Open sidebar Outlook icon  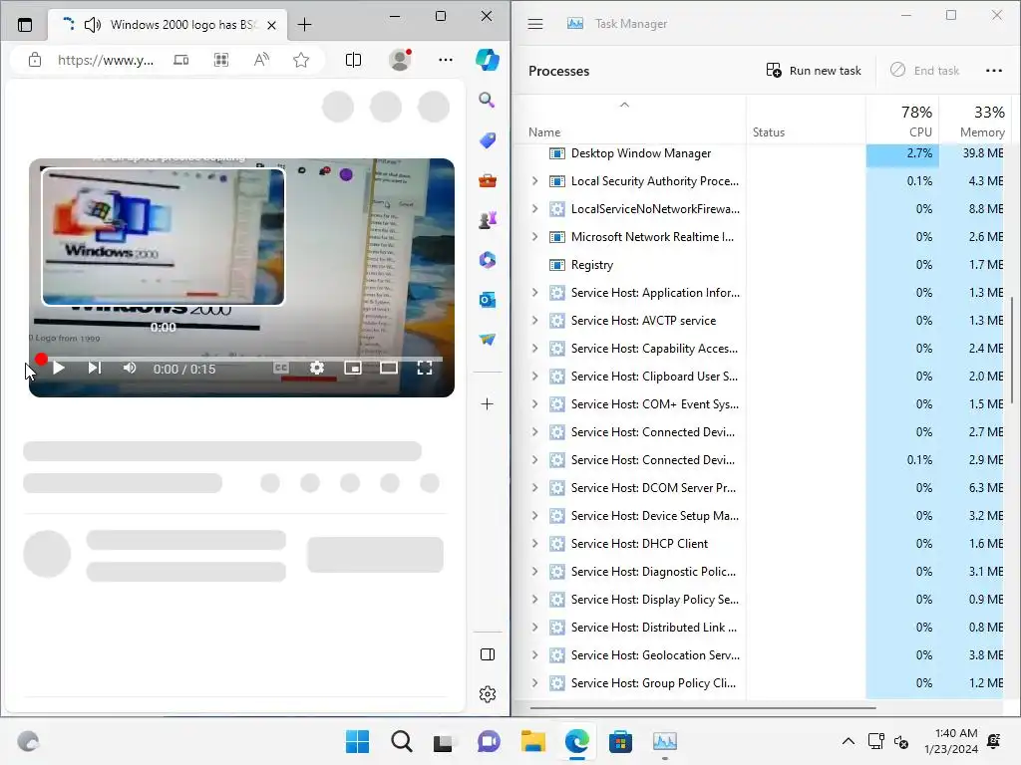tap(487, 300)
